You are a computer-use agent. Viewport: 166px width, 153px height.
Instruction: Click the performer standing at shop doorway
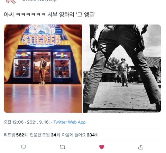coord(43,70)
